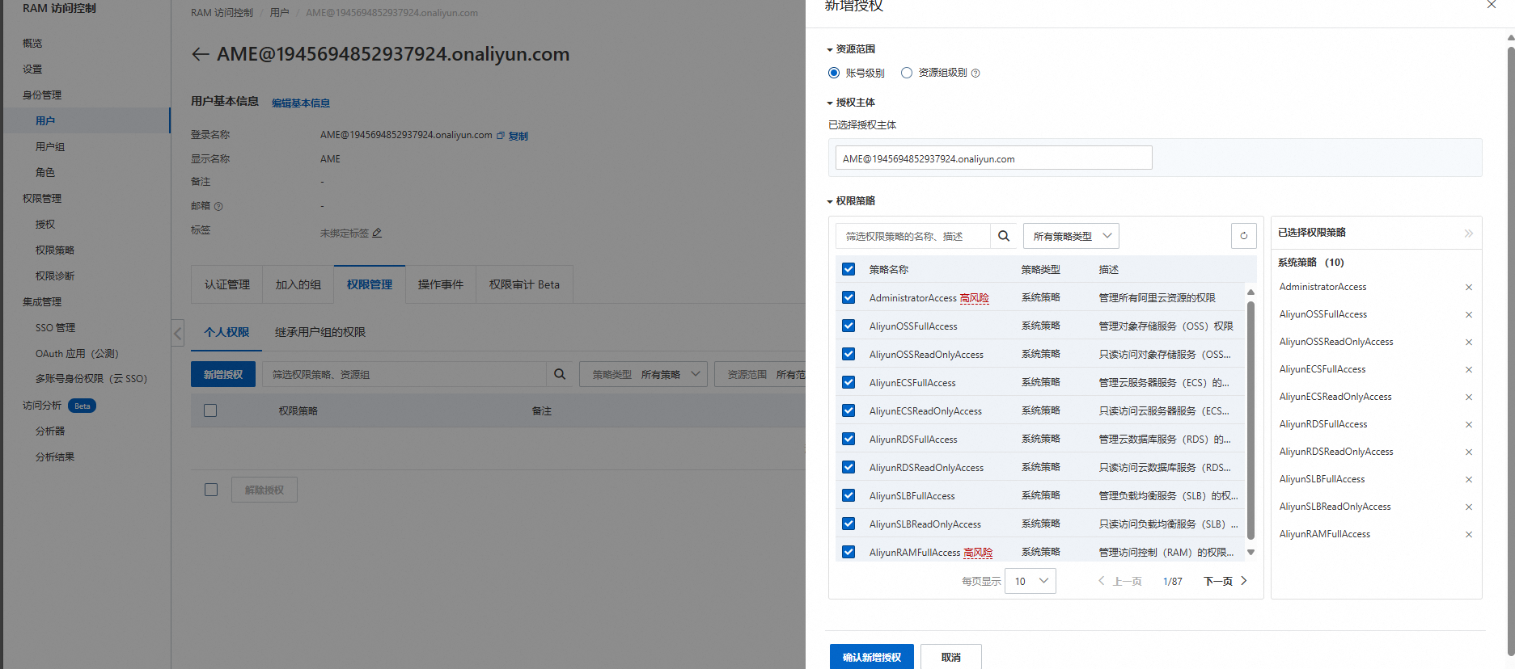Edit tags with the pencil icon
Screen dimensions: 1515x669
pos(377,233)
